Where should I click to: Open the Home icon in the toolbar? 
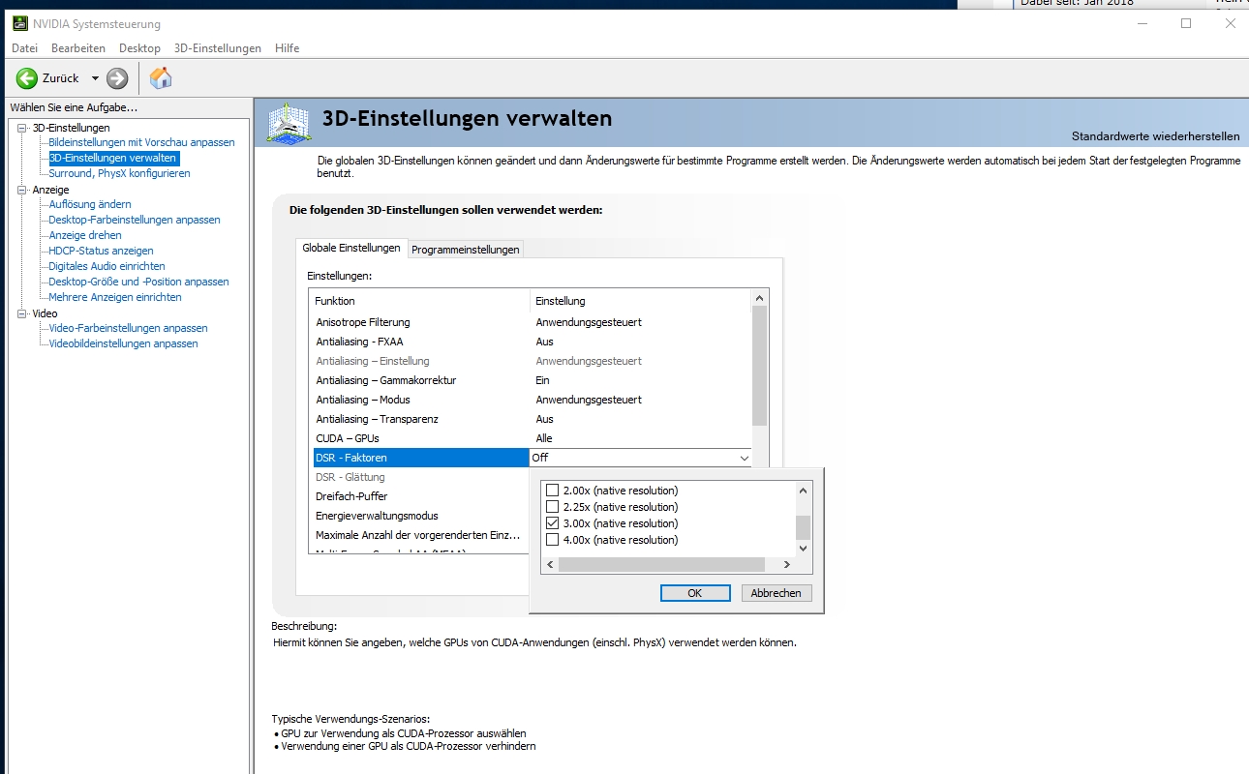point(161,78)
